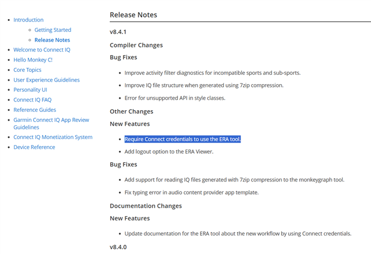Image resolution: width=371 pixels, height=254 pixels.
Task: Visit the Connect IQ FAQ link
Action: pos(32,100)
